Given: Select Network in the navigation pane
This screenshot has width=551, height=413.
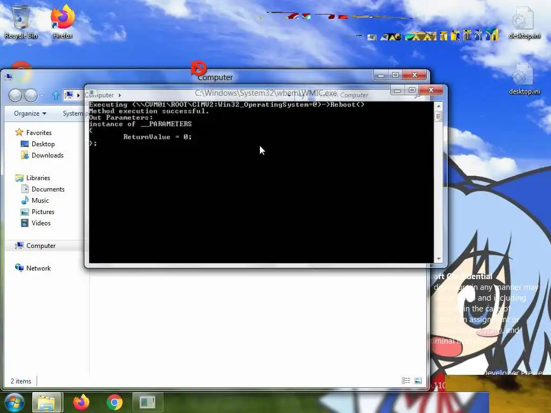Looking at the screenshot, I should (33, 268).
